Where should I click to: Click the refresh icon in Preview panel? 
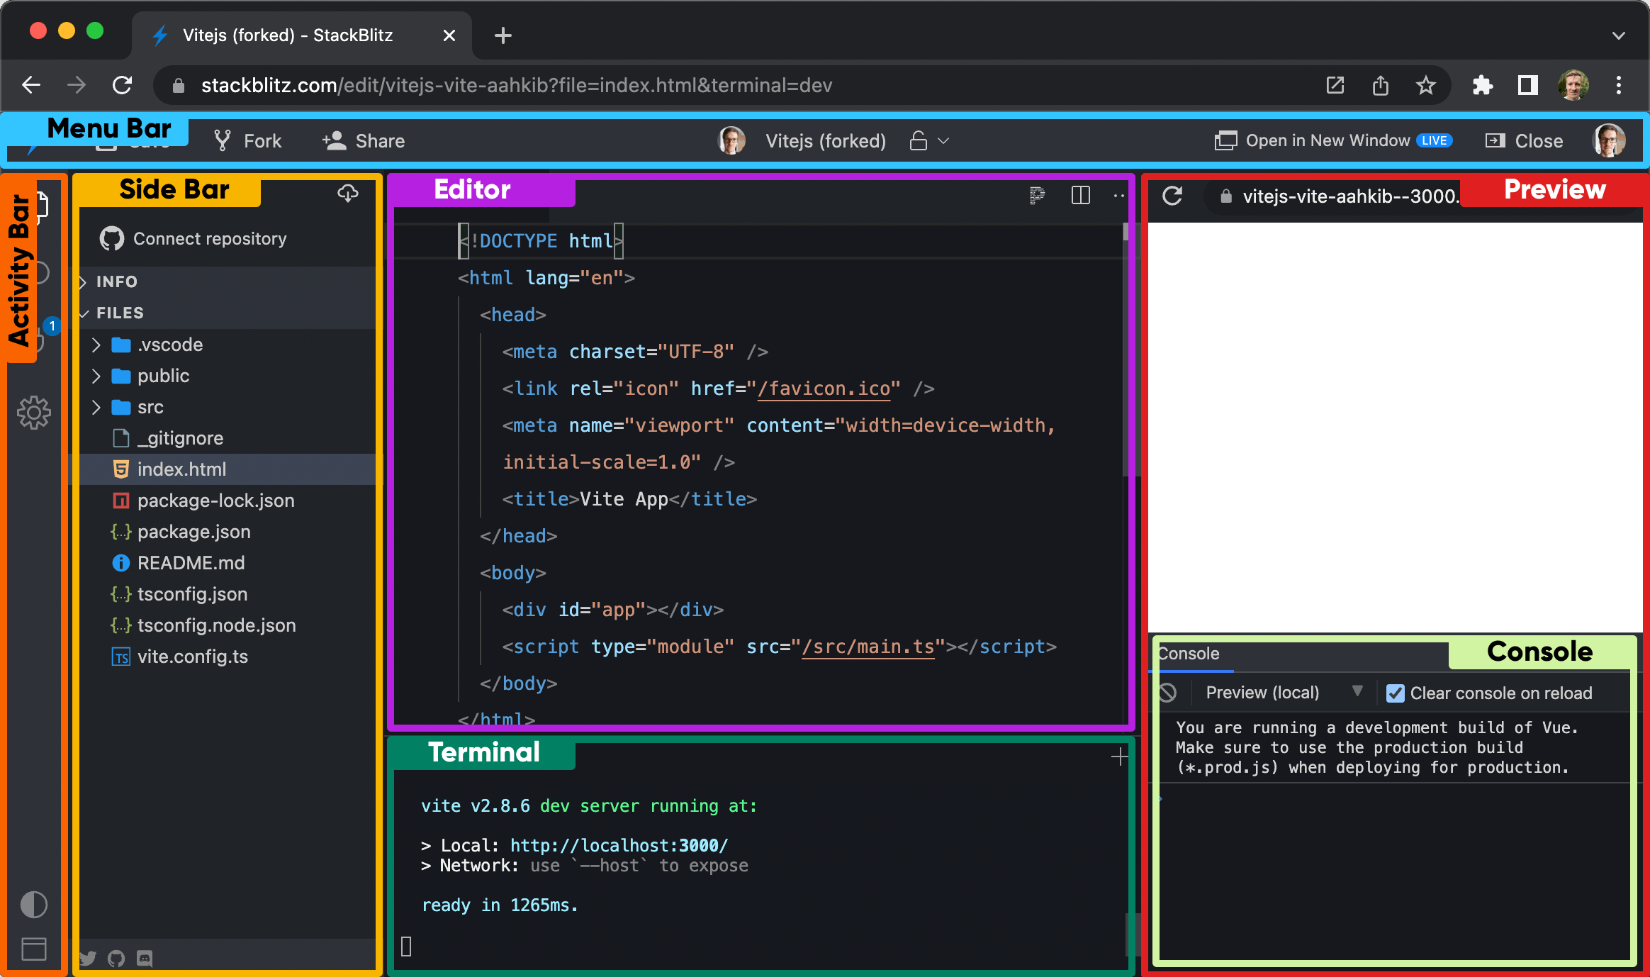[1171, 194]
